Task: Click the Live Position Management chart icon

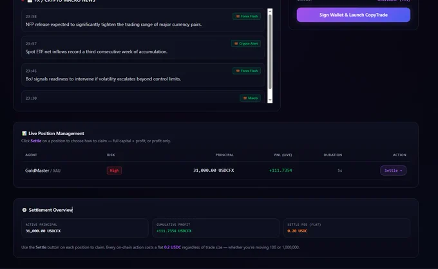Action: click(24, 133)
